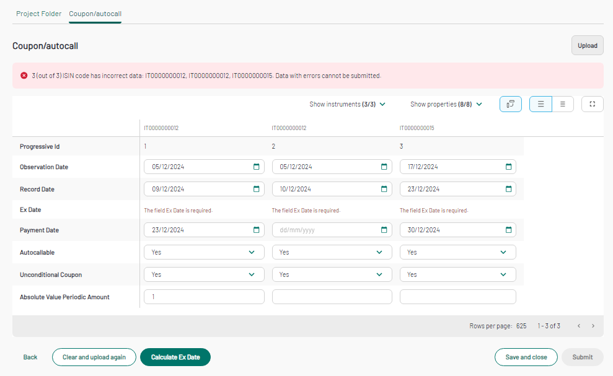Image resolution: width=613 pixels, height=376 pixels.
Task: Open Unconditional Coupon dropdown for Progressive Id 2
Action: (332, 274)
